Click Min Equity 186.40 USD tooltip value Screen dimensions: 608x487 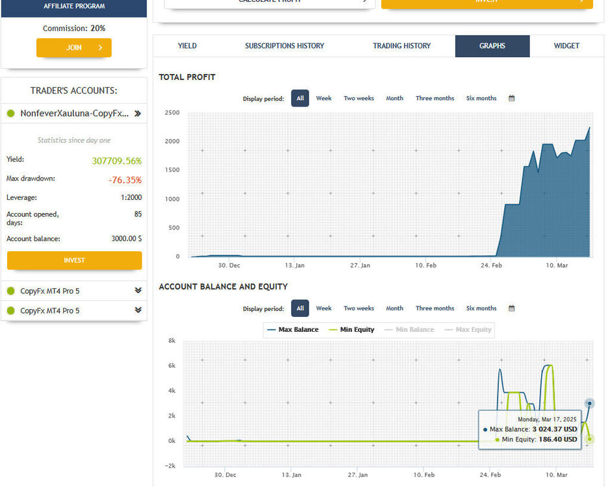(558, 440)
